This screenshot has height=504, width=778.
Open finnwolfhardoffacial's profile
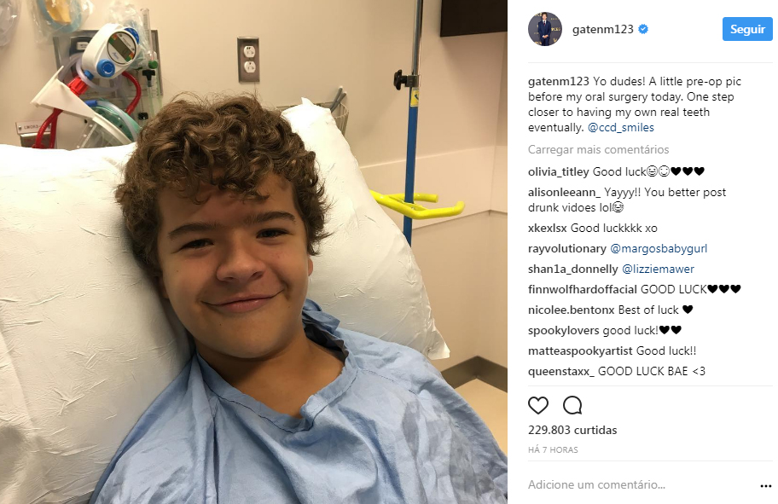pyautogui.click(x=583, y=289)
